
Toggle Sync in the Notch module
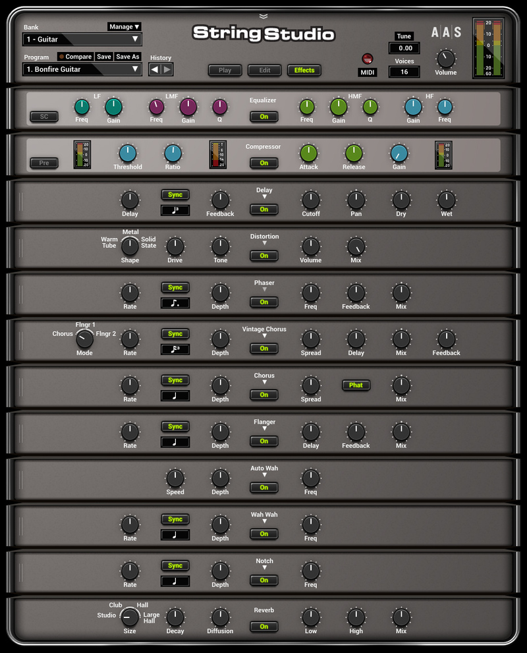[x=175, y=565]
